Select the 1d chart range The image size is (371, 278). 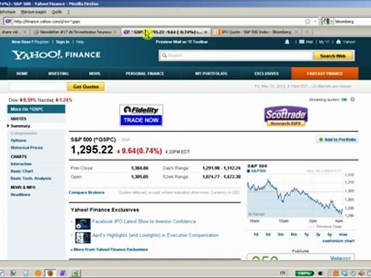pyautogui.click(x=256, y=234)
